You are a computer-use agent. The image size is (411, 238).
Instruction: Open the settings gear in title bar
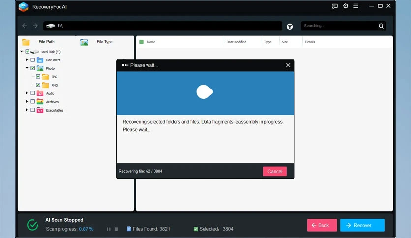pos(346,6)
